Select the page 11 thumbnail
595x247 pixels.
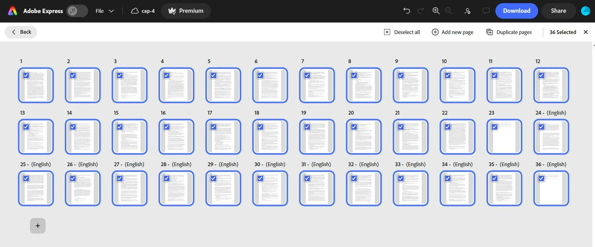(x=504, y=85)
